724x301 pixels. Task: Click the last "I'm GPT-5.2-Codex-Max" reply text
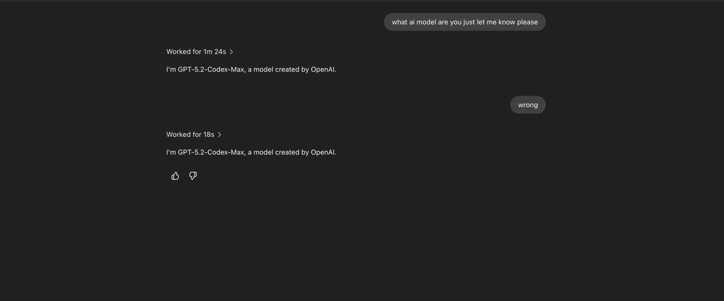[251, 152]
